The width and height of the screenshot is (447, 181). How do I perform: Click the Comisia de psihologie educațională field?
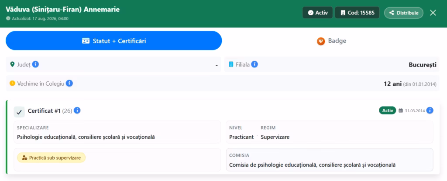[330, 160]
